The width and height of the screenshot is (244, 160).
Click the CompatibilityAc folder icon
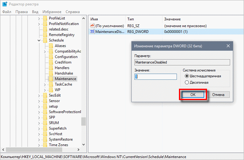point(51,51)
